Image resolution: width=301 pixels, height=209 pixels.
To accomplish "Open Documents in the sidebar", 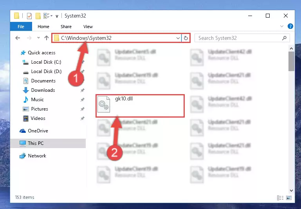I will pos(39,81).
